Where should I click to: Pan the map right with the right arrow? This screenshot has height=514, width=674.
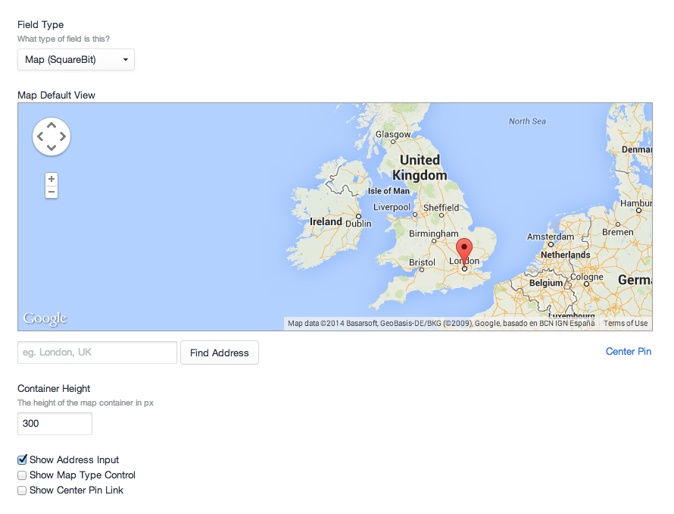pyautogui.click(x=63, y=137)
